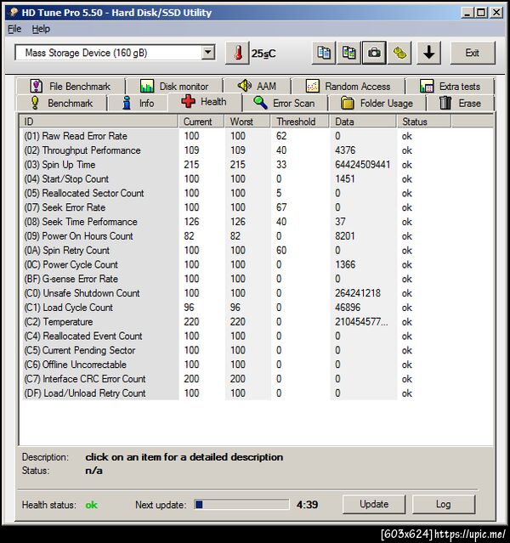Screen dimensions: 510x543
Task: Click the green Health status ok text
Action: pos(92,505)
